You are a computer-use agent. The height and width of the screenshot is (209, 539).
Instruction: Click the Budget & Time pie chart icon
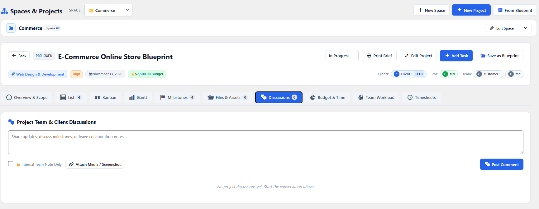(x=312, y=97)
